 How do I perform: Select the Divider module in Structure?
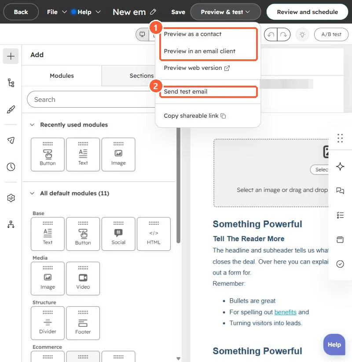pyautogui.click(x=48, y=323)
